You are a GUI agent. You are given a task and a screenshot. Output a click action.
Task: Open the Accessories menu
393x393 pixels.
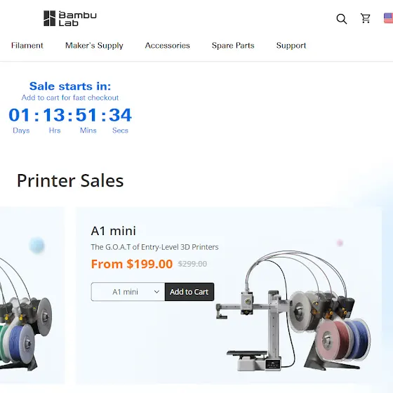(x=167, y=46)
